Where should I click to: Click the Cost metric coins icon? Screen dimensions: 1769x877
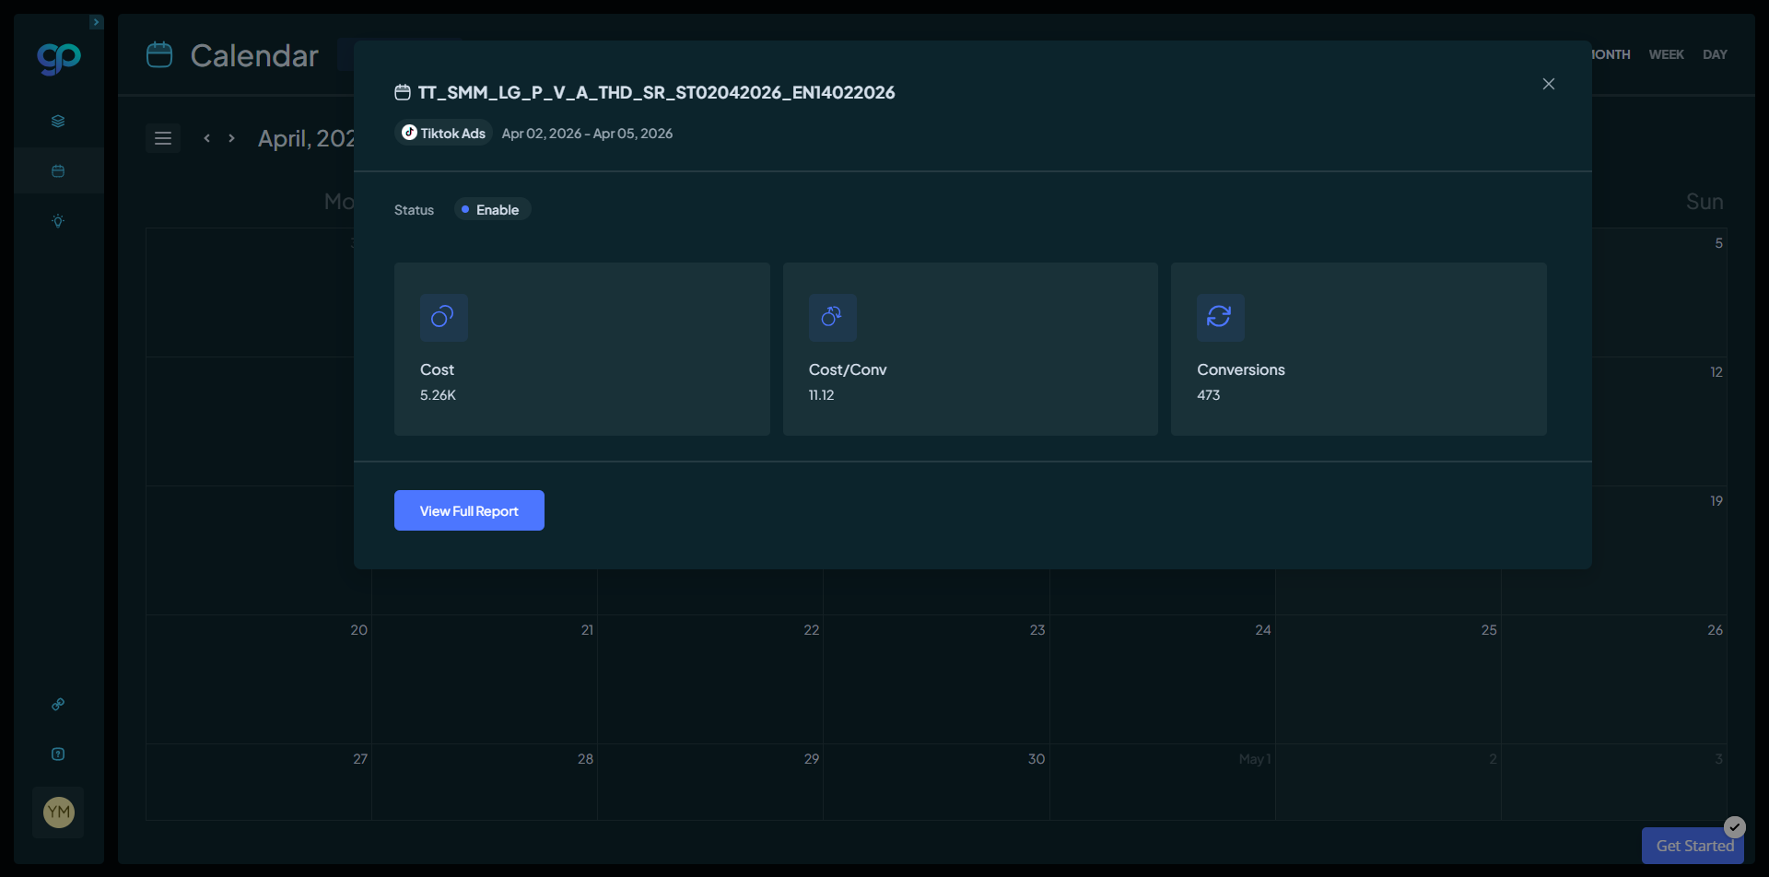point(443,317)
